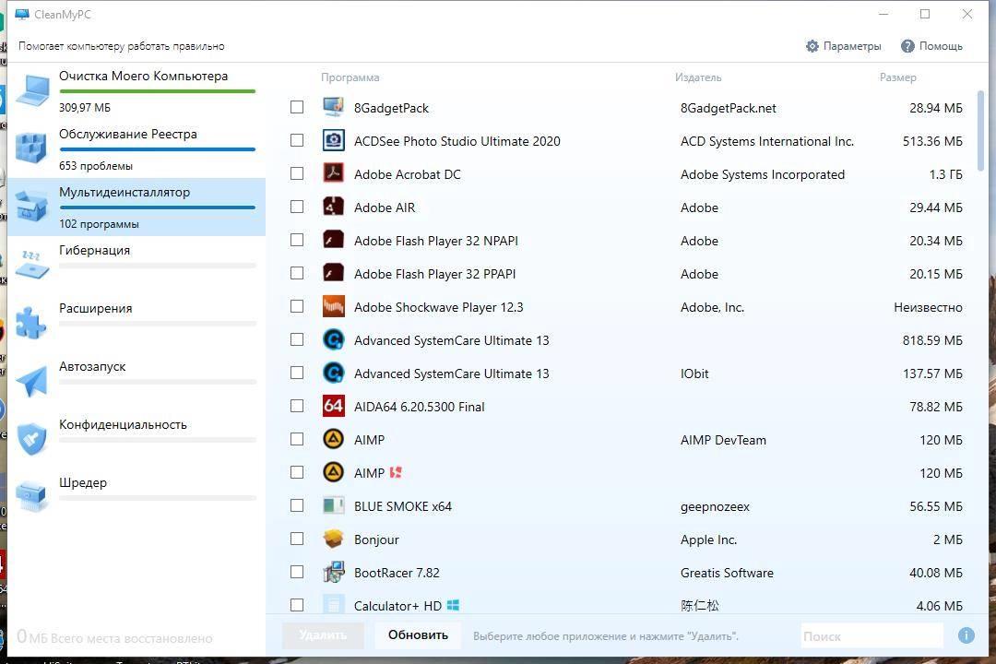996x664 pixels.
Task: Check the Adobe AIR checkbox
Action: point(297,207)
